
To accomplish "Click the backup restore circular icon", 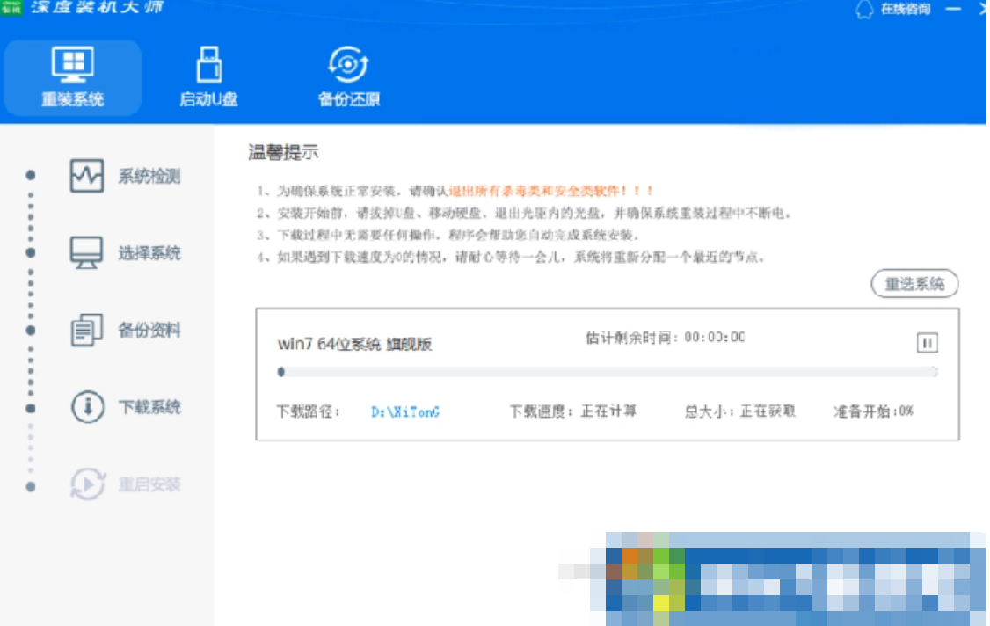I will tap(348, 64).
